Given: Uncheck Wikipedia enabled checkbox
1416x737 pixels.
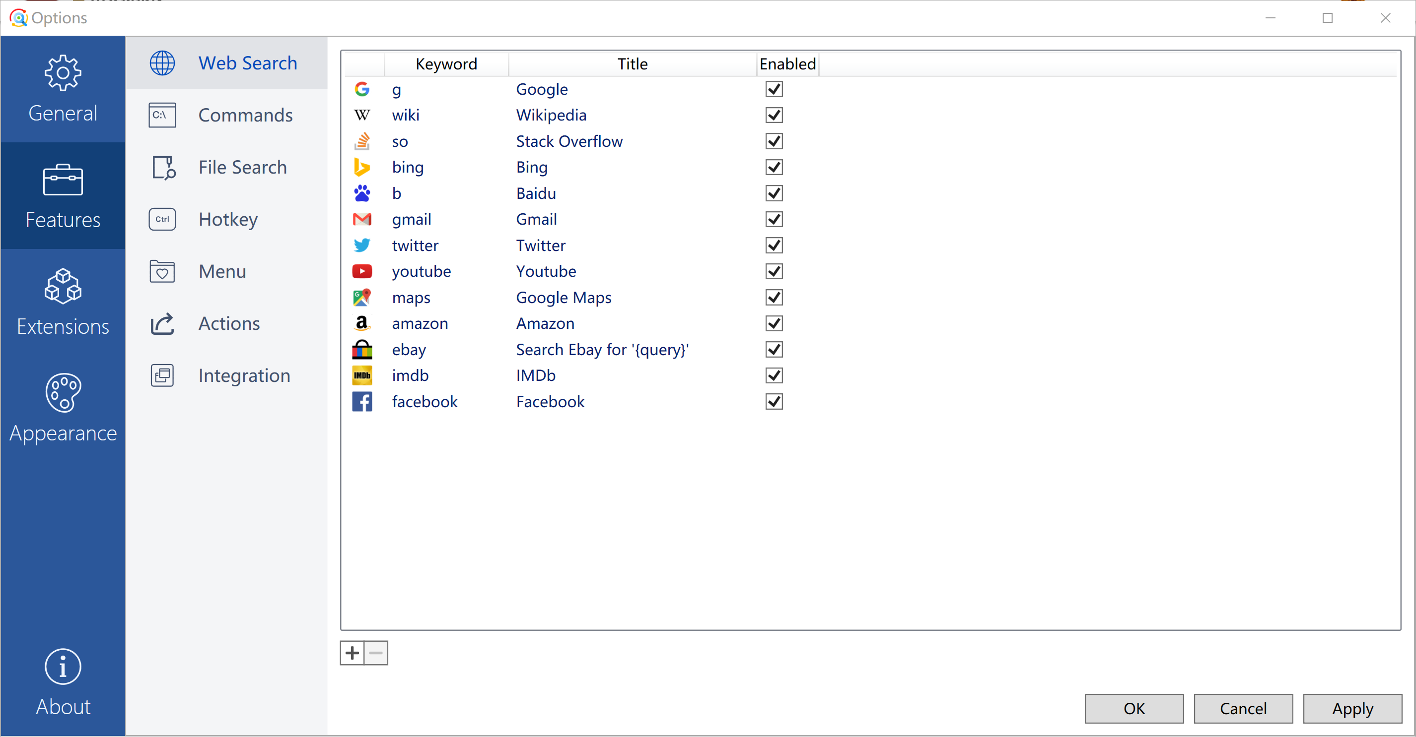Looking at the screenshot, I should point(774,116).
